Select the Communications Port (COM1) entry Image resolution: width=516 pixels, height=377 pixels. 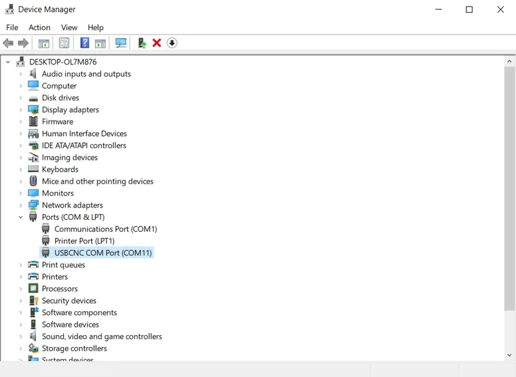click(105, 229)
